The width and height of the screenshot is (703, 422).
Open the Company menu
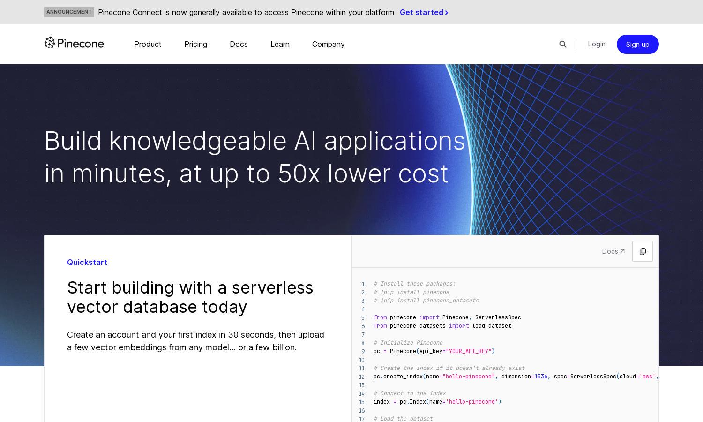point(328,44)
